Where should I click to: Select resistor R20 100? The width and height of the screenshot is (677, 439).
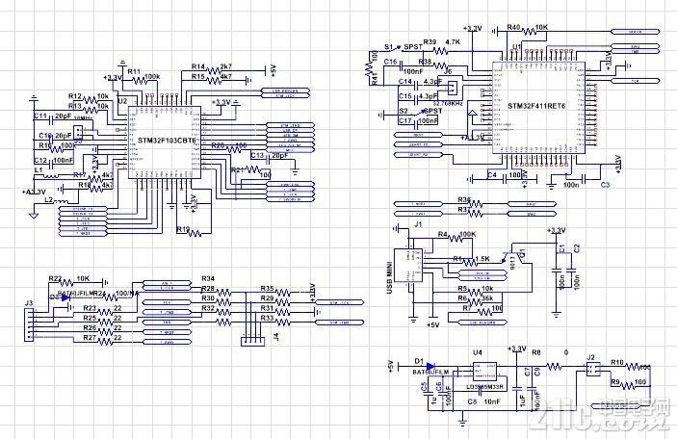pos(234,150)
